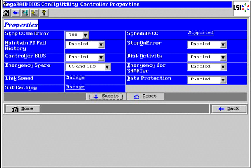The width and height of the screenshot is (251, 168).
Task: Open the Controller BIOS dropdown
Action: click(x=101, y=57)
